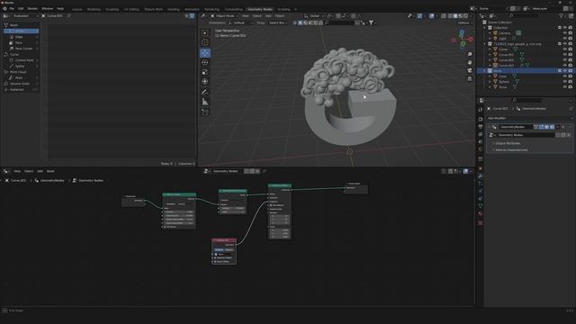Open the Scene properties tab

(481, 142)
